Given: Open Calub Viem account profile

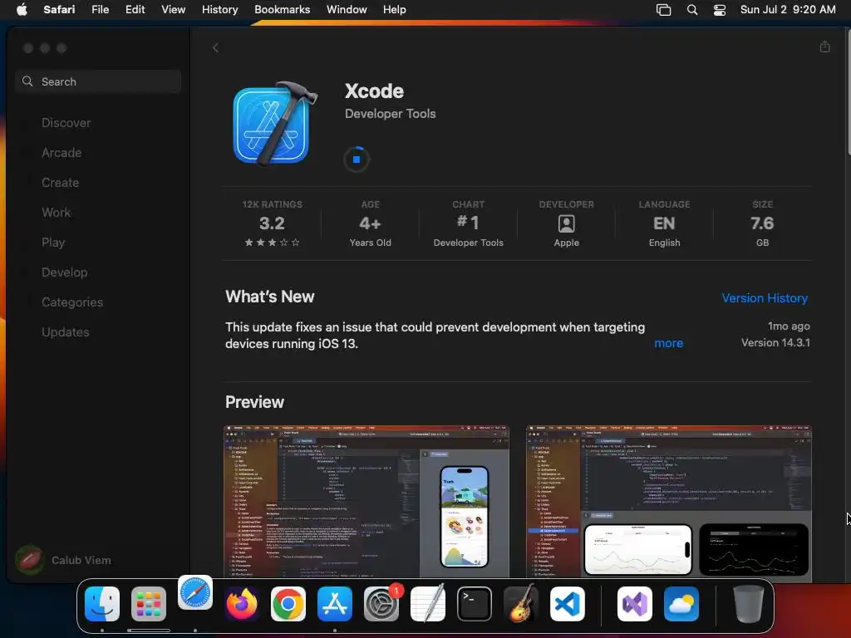Looking at the screenshot, I should (x=63, y=560).
